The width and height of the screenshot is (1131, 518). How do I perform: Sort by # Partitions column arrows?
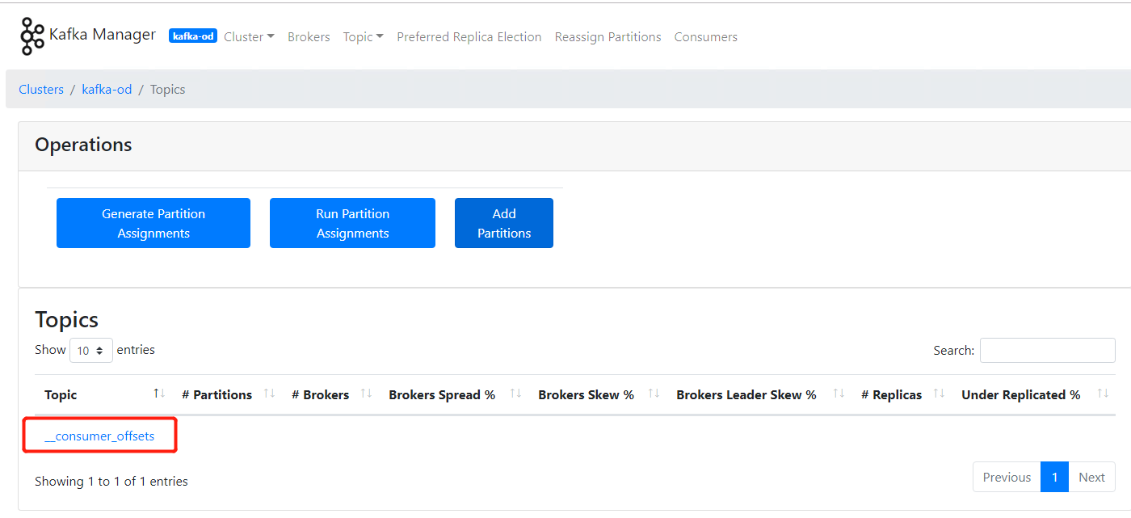pyautogui.click(x=269, y=394)
